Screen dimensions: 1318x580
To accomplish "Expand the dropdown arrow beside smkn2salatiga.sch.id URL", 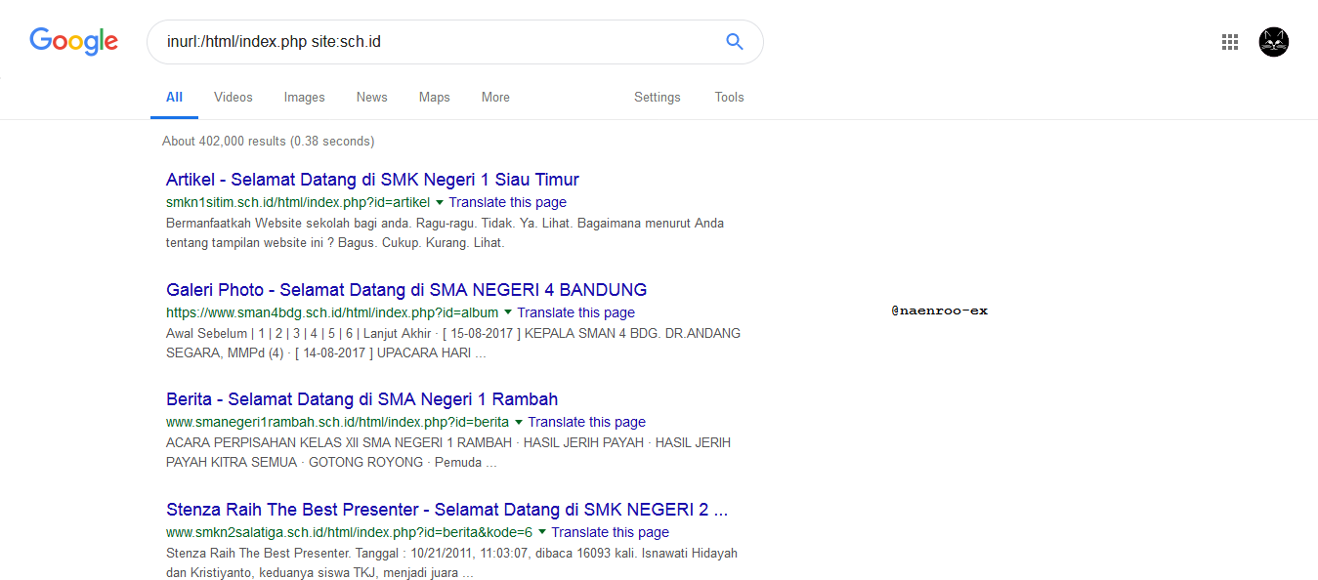I will pyautogui.click(x=542, y=533).
